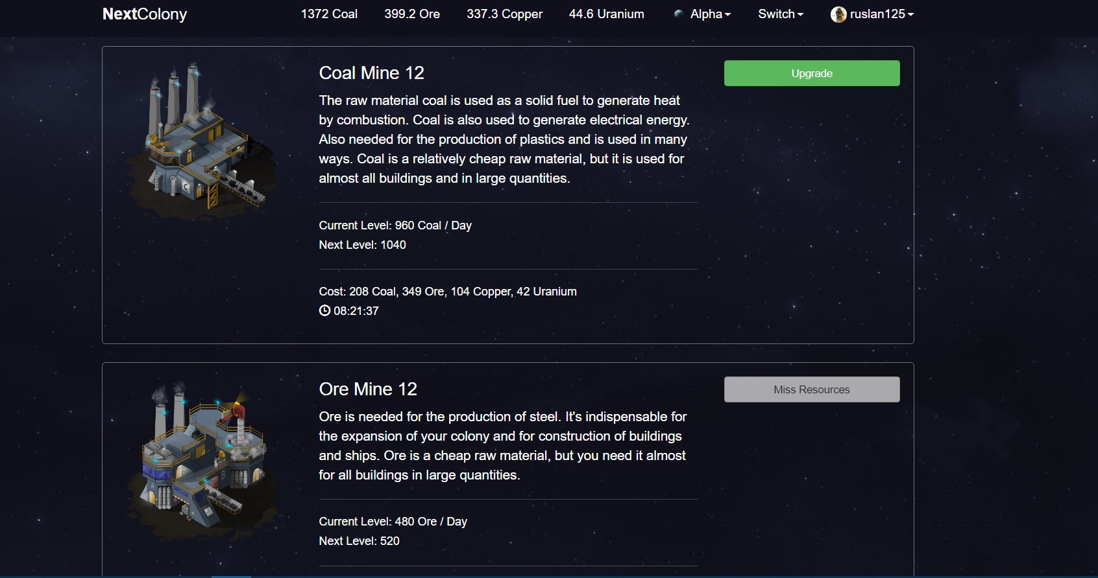Click the 08:21:37 upgrade timer text
1098x578 pixels.
click(x=356, y=311)
